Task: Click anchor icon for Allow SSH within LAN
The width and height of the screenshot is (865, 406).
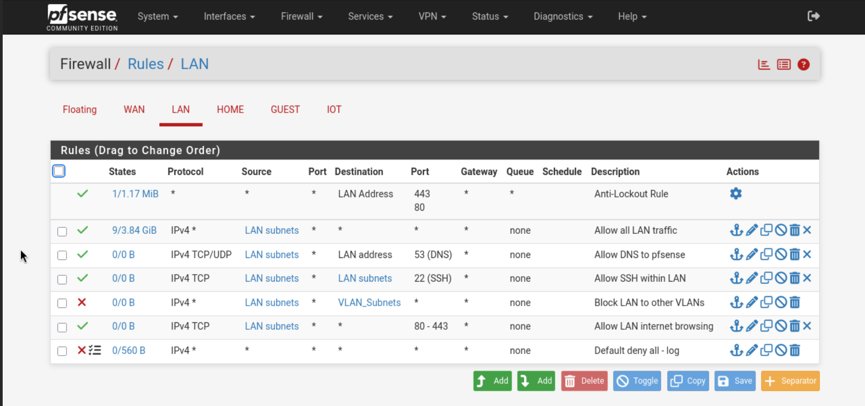Action: pyautogui.click(x=736, y=278)
